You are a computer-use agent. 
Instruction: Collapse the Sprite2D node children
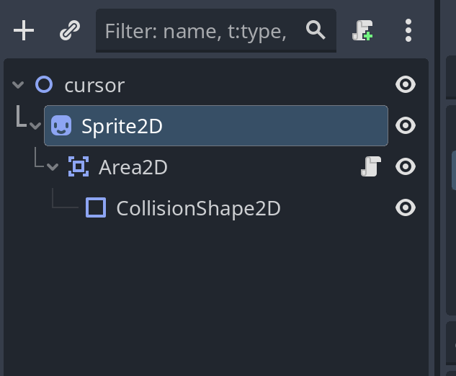(x=35, y=126)
